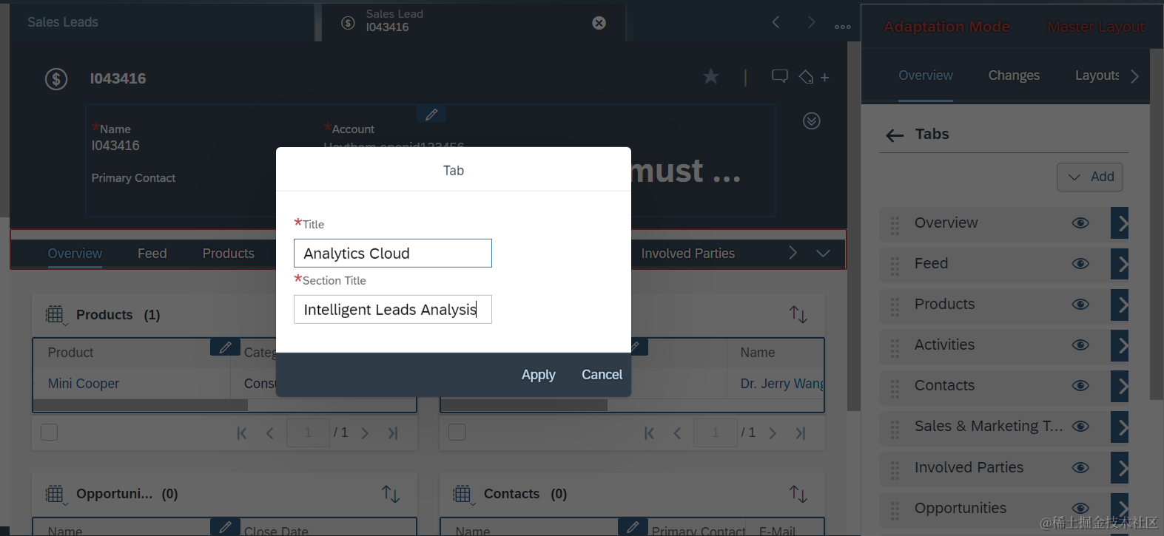The height and width of the screenshot is (536, 1164).
Task: Expand header with the circled double chevron
Action: pyautogui.click(x=812, y=121)
